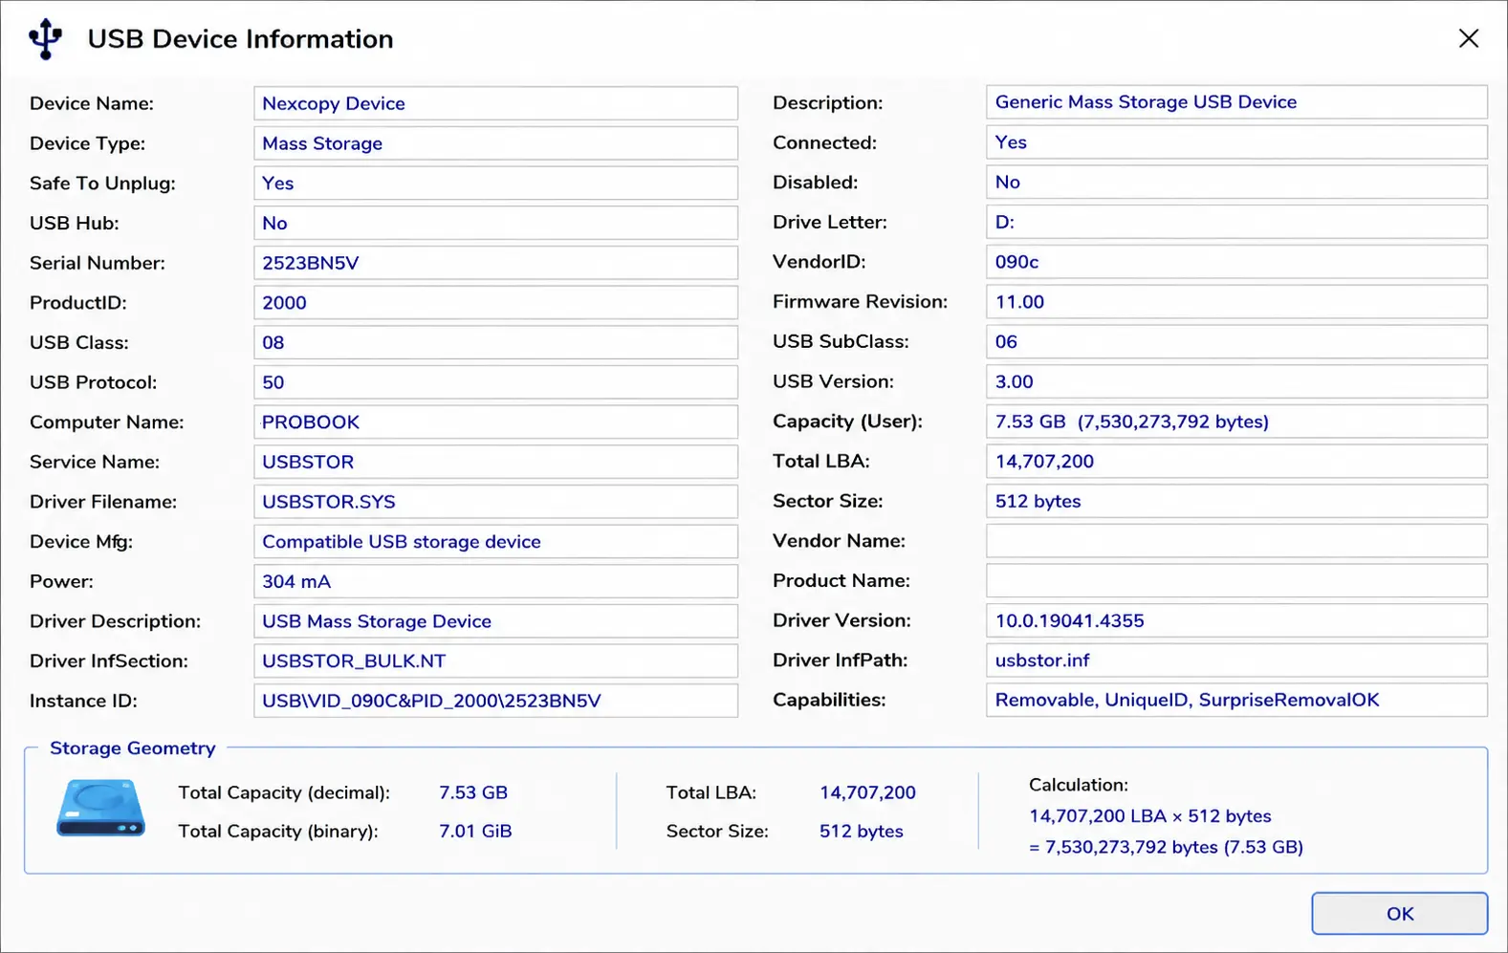Click the Capabilities: label
The height and width of the screenshot is (953, 1508).
click(829, 700)
